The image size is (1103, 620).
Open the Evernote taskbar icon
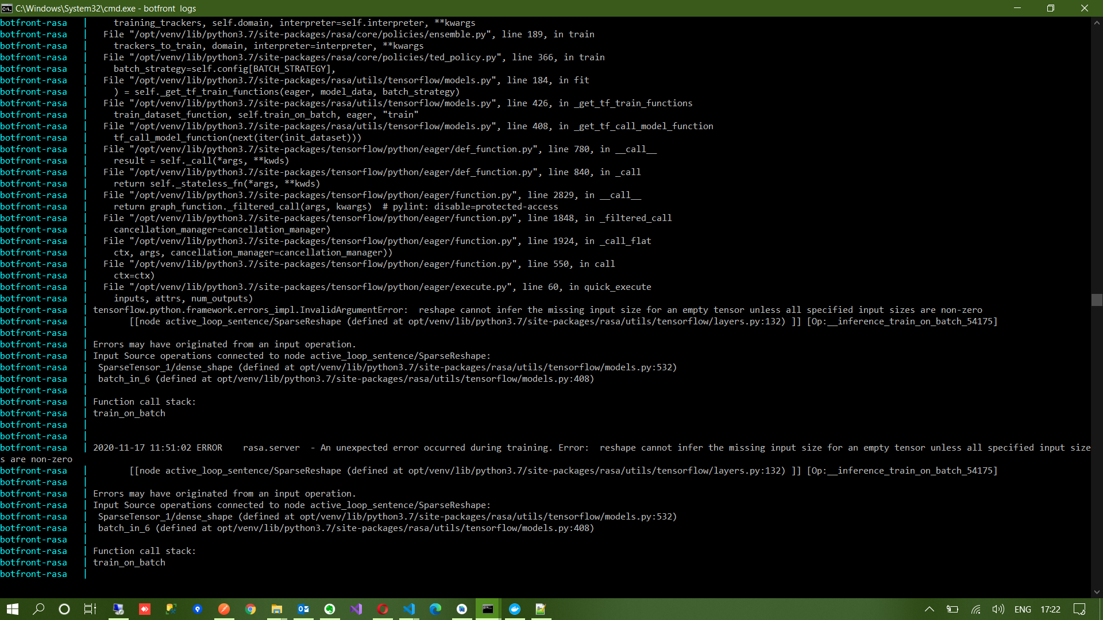click(330, 609)
